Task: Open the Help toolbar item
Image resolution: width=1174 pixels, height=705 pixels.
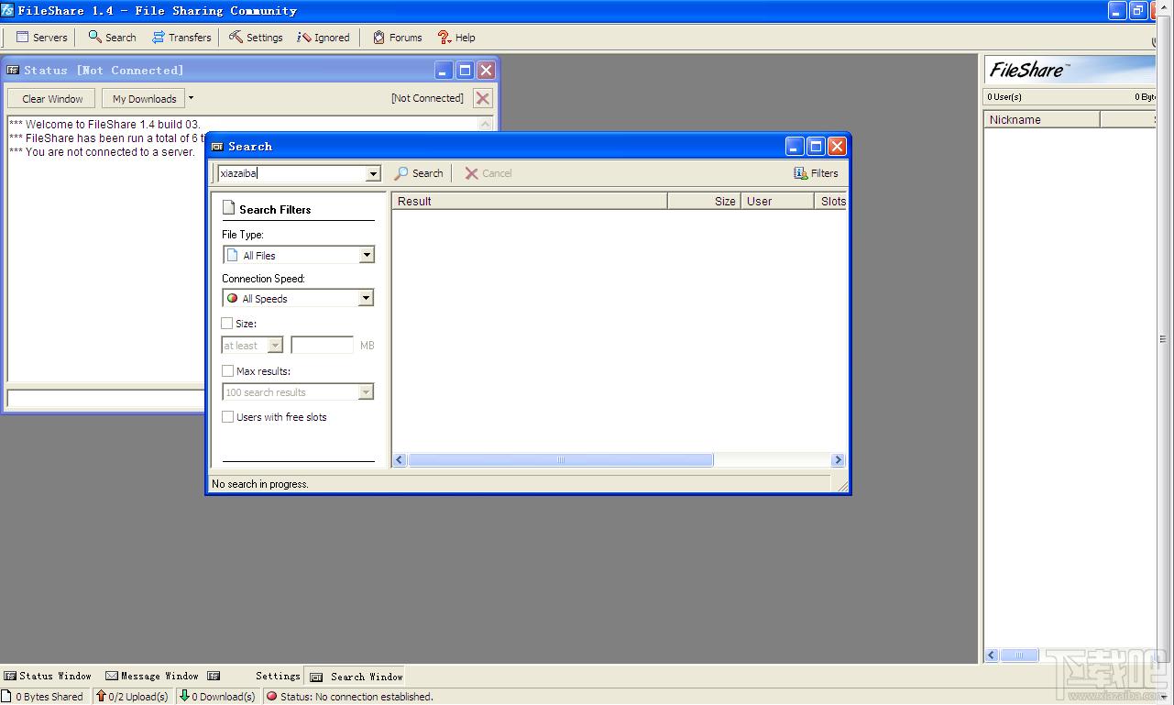Action: 456,38
